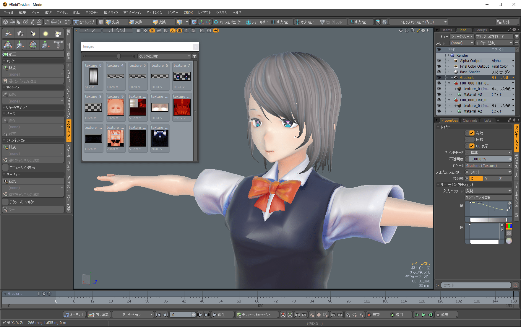Switch to the Items tab
Image resolution: width=521 pixels, height=327 pixels.
[447, 30]
